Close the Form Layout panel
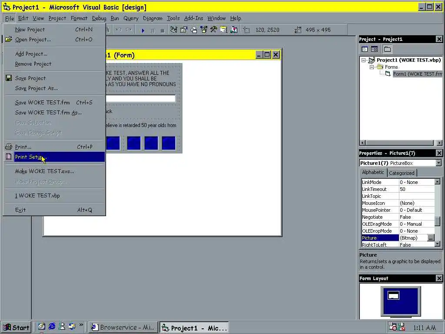 click(439, 278)
